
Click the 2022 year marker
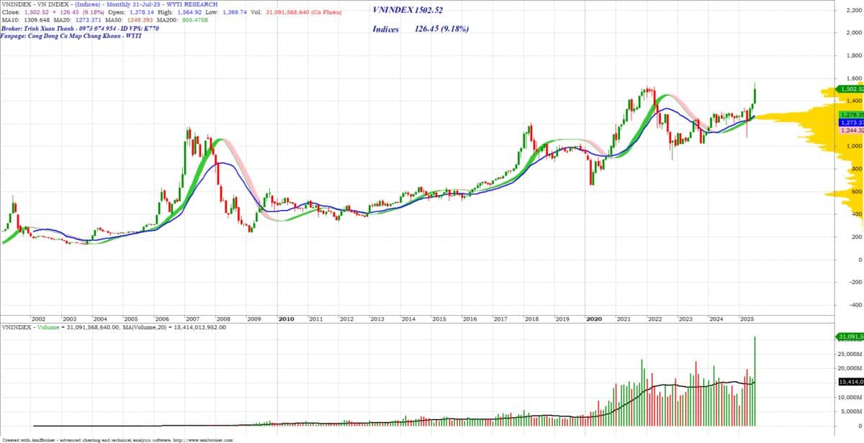point(654,319)
